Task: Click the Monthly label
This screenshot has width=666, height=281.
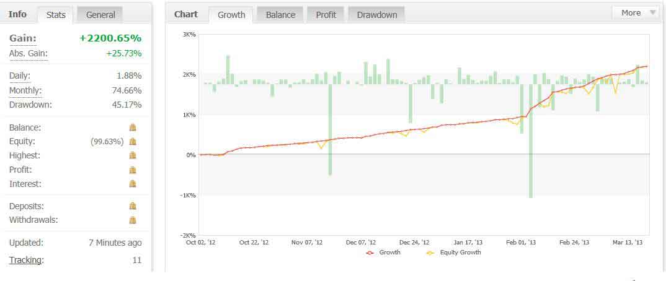Action: point(25,90)
